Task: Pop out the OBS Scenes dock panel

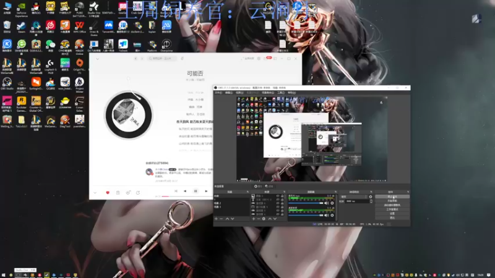Action: point(247,192)
